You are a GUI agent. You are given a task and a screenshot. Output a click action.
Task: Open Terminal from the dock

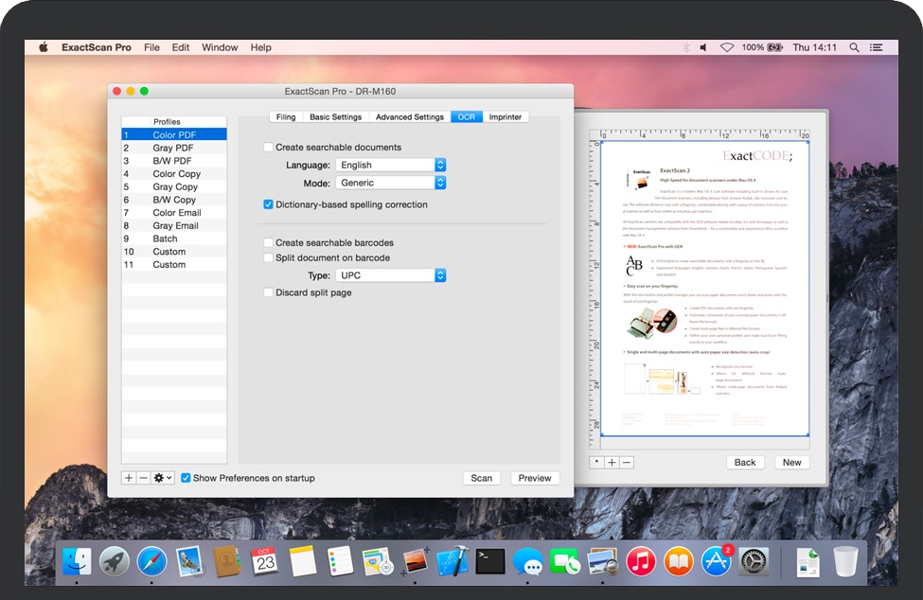489,562
